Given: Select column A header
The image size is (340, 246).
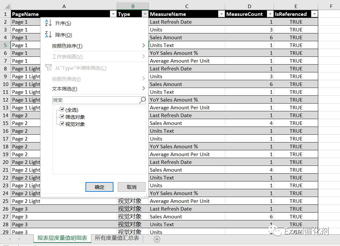Looking at the screenshot, I should tap(64, 6).
